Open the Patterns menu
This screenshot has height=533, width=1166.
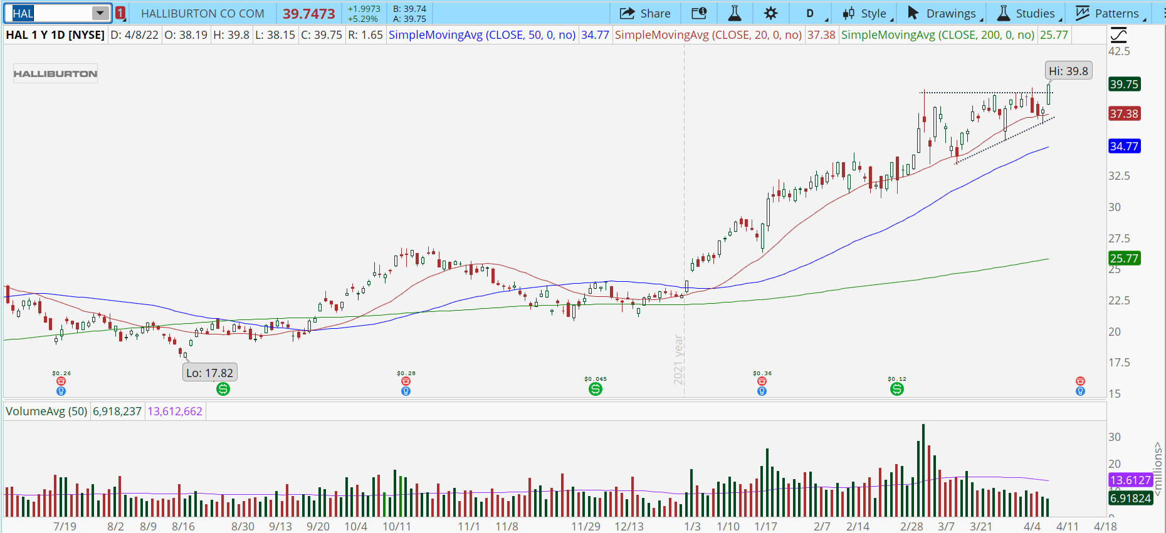click(1109, 13)
